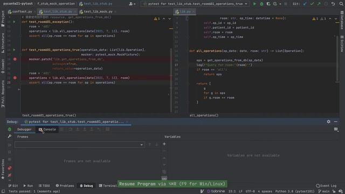345x194 pixels.
Task: Switch to conftest.py editor tab
Action: coord(22,11)
